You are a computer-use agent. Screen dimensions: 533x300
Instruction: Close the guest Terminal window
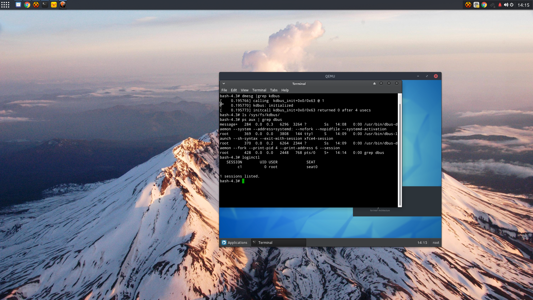397,84
